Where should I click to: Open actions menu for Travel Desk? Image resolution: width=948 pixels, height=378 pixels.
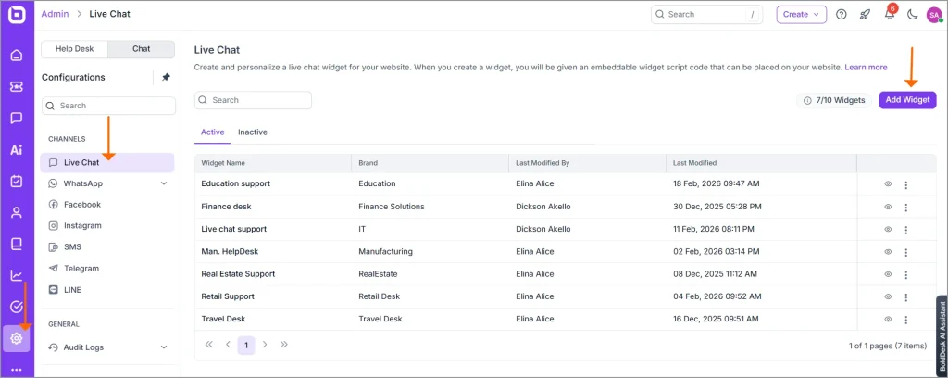(905, 320)
